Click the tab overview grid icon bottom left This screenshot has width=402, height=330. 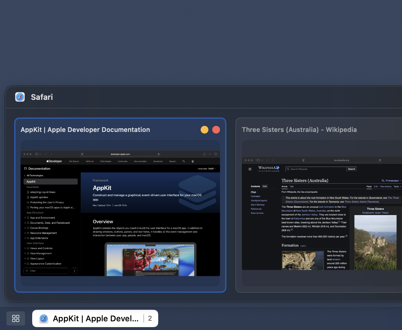15,318
